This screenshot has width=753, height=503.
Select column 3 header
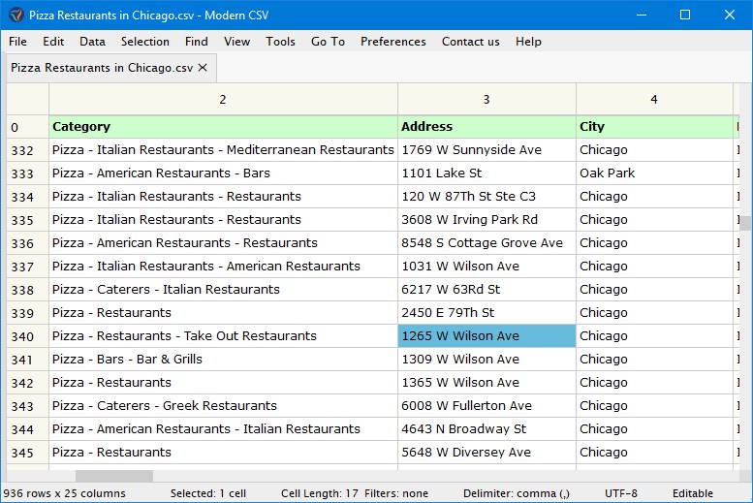(x=486, y=100)
